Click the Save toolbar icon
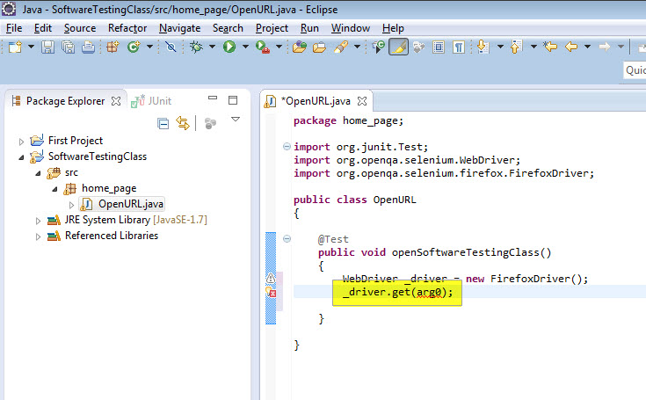 click(47, 47)
